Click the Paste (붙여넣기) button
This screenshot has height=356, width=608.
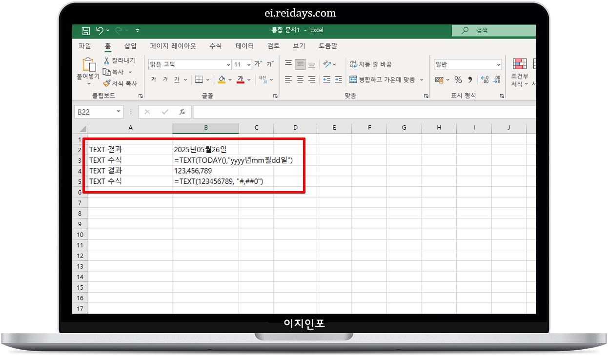(88, 68)
